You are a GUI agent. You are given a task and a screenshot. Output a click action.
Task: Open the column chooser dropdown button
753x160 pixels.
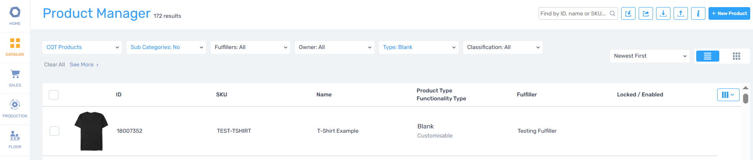(728, 95)
